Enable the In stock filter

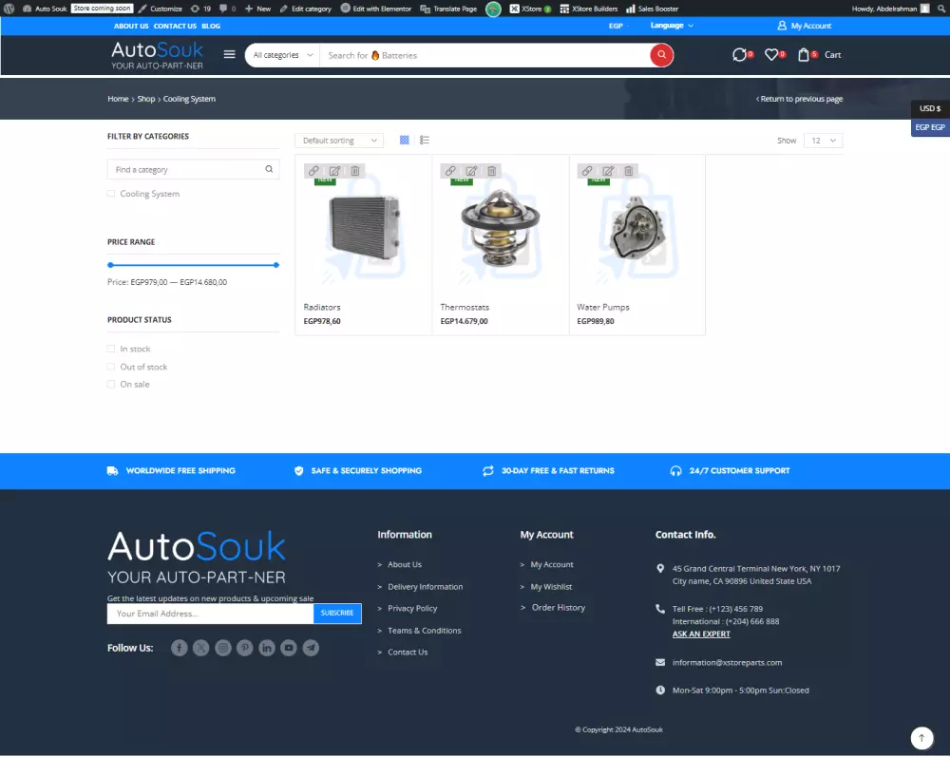[x=111, y=349]
